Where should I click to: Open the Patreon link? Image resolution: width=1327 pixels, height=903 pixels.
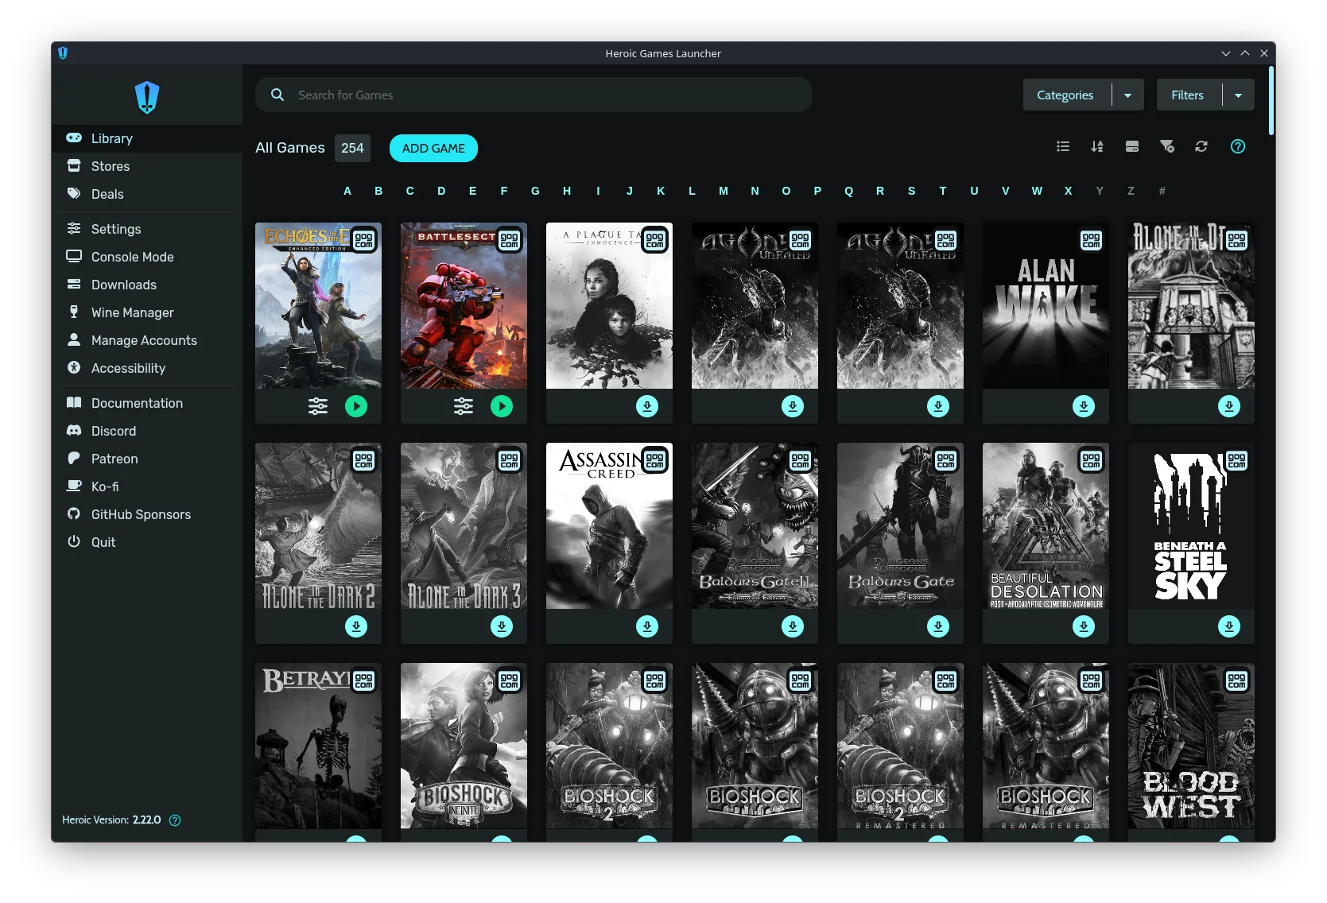(147, 459)
